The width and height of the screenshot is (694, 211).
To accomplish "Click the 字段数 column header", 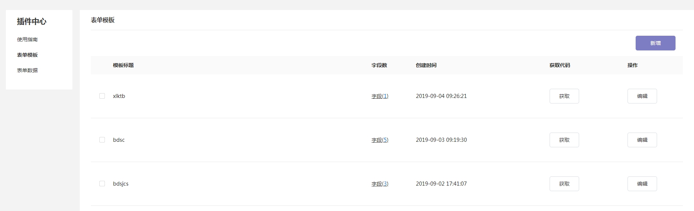I will tap(379, 65).
